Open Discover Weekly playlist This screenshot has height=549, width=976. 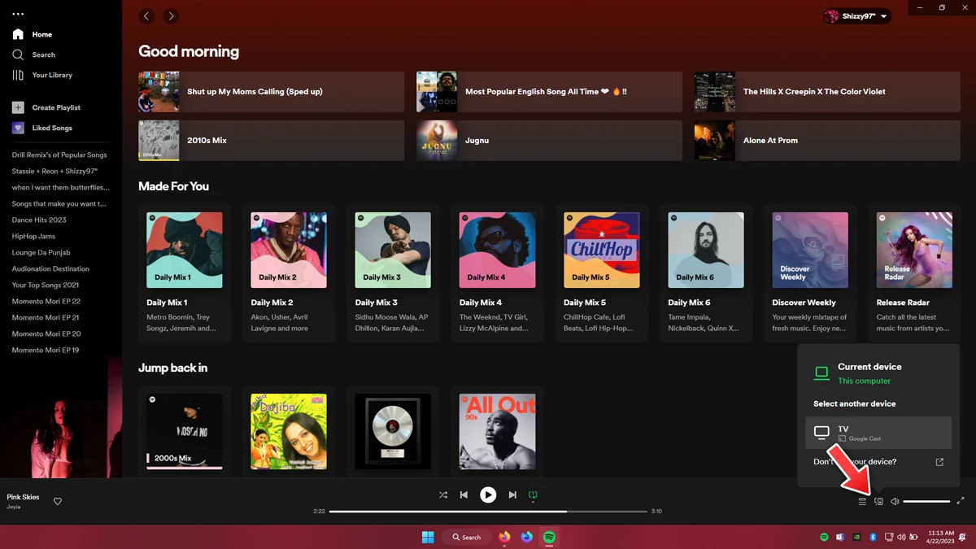click(810, 273)
